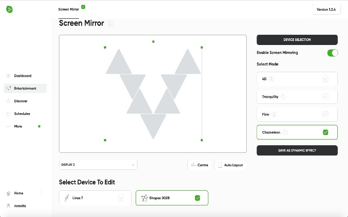Screen dimensions: 348x217
Task: Click the Version 1.2.4 button
Action: pyautogui.click(x=326, y=9)
